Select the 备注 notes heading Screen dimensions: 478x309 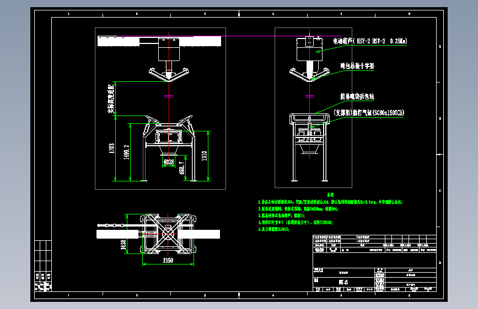pos(330,195)
